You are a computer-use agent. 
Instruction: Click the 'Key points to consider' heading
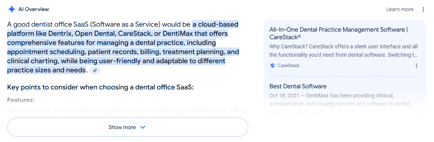pos(100,87)
